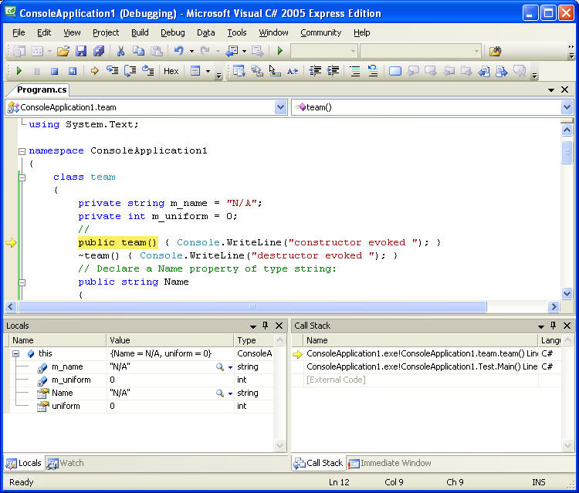Screen dimensions: 579x493
Task: Toggle Hex display mode
Action: click(x=171, y=71)
